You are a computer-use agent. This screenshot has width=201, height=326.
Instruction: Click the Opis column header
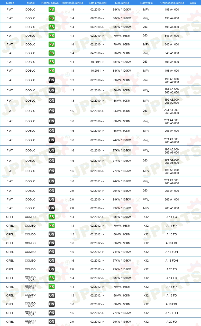tap(193, 3)
